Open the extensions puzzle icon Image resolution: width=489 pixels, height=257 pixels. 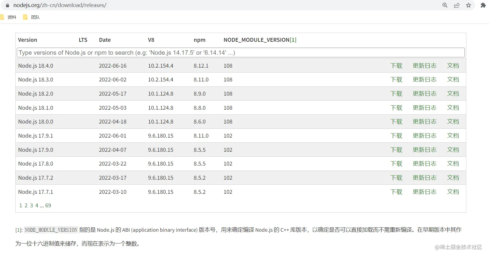coord(483,5)
